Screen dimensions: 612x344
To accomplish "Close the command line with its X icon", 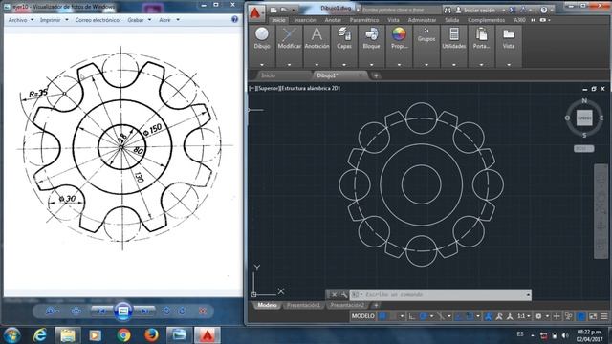I will tap(334, 295).
